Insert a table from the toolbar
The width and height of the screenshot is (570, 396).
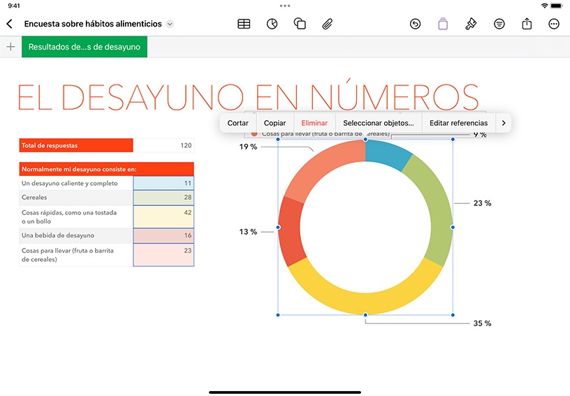[x=244, y=24]
